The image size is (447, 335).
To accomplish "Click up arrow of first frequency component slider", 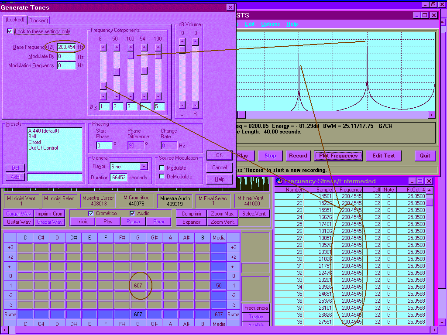I will (x=103, y=47).
